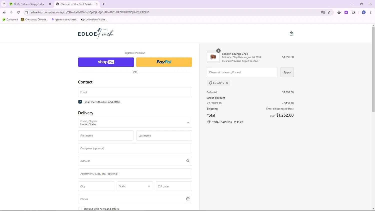Open a new browser tab

point(103,4)
